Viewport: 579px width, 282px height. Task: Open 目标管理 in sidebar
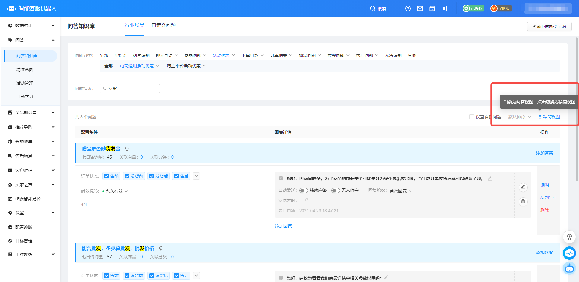coord(24,241)
